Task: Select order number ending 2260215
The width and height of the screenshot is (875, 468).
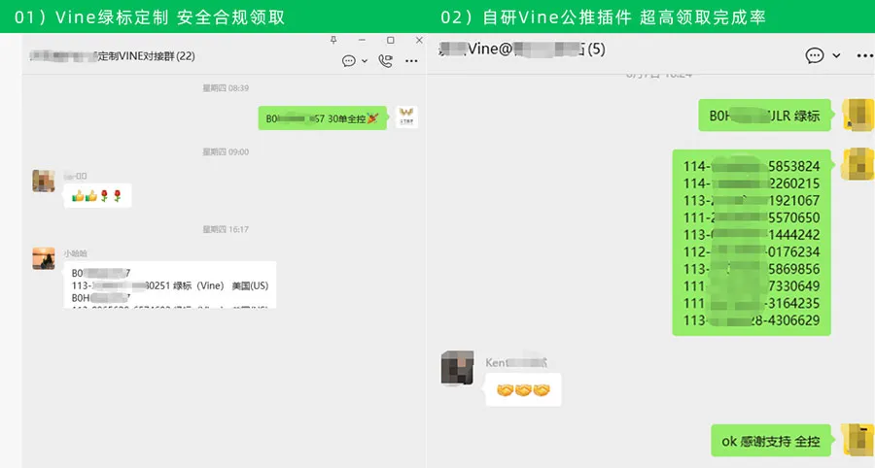Action: 752,184
